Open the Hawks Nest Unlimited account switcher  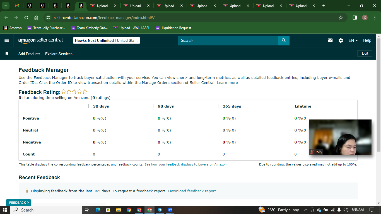(x=106, y=40)
